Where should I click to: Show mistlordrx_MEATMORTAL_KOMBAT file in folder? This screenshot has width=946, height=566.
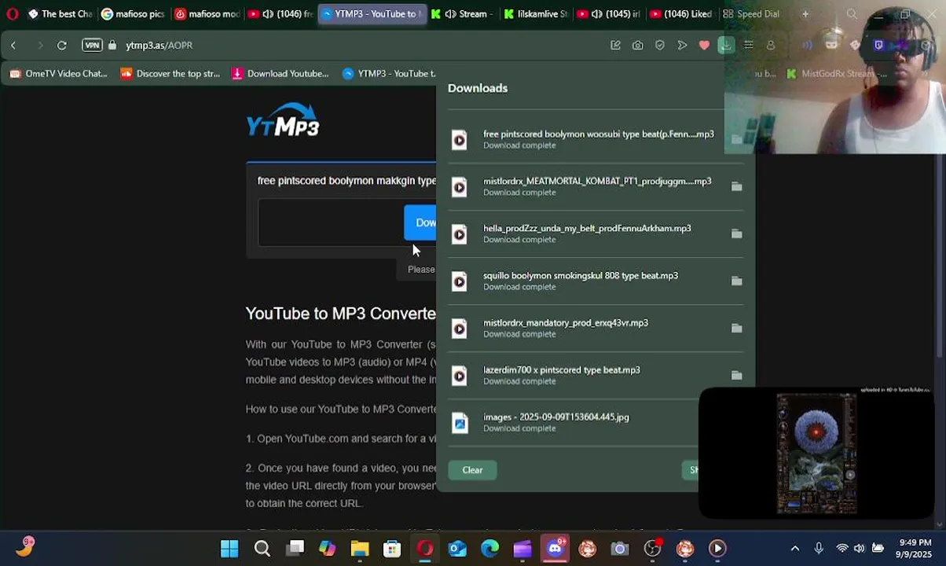point(736,186)
